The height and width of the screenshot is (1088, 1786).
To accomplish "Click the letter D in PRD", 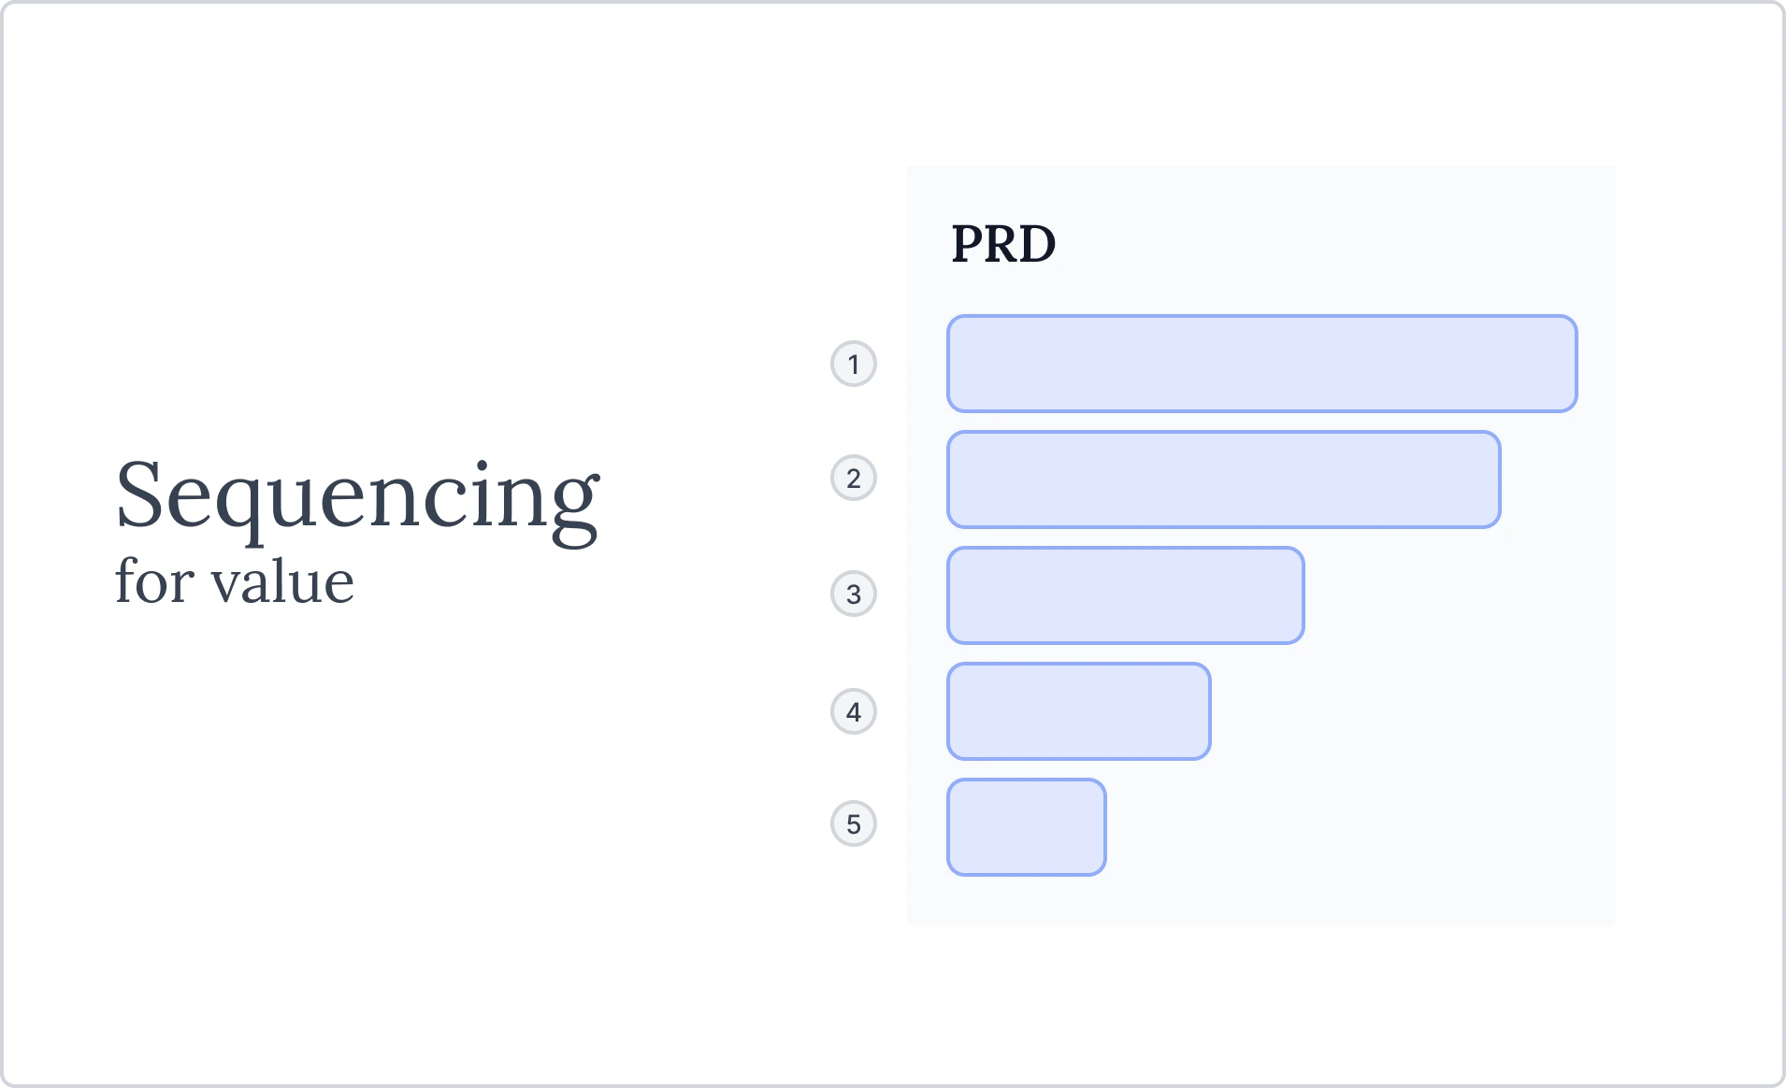I will pyautogui.click(x=1036, y=244).
